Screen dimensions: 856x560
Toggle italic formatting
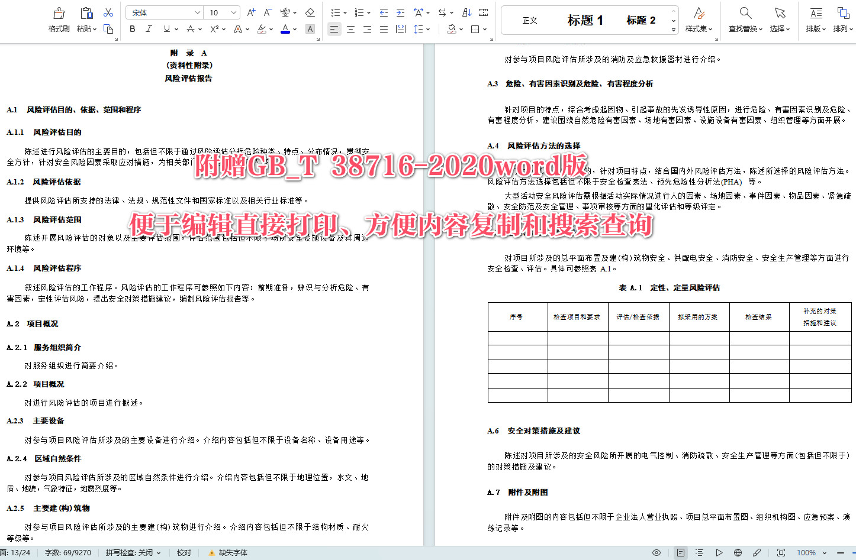pyautogui.click(x=149, y=28)
